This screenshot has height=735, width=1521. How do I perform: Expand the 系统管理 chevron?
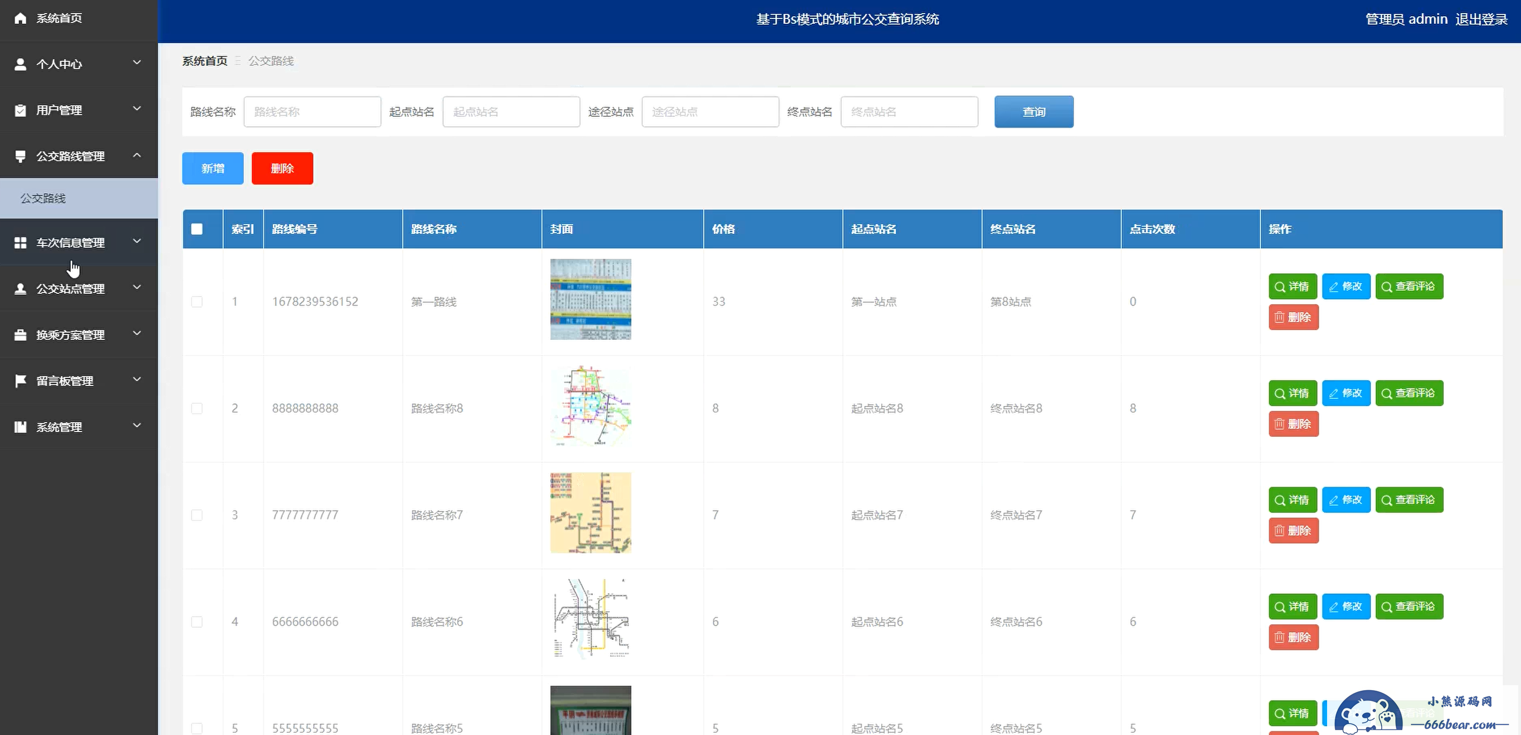[x=137, y=425]
